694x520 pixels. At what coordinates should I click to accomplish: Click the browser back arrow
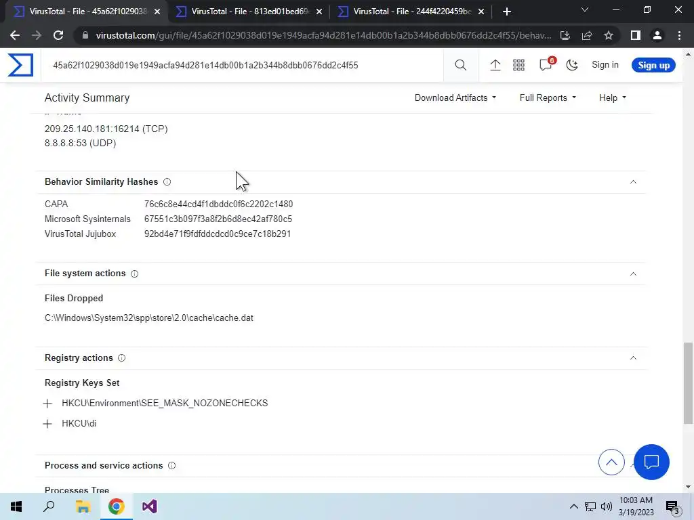[15, 35]
